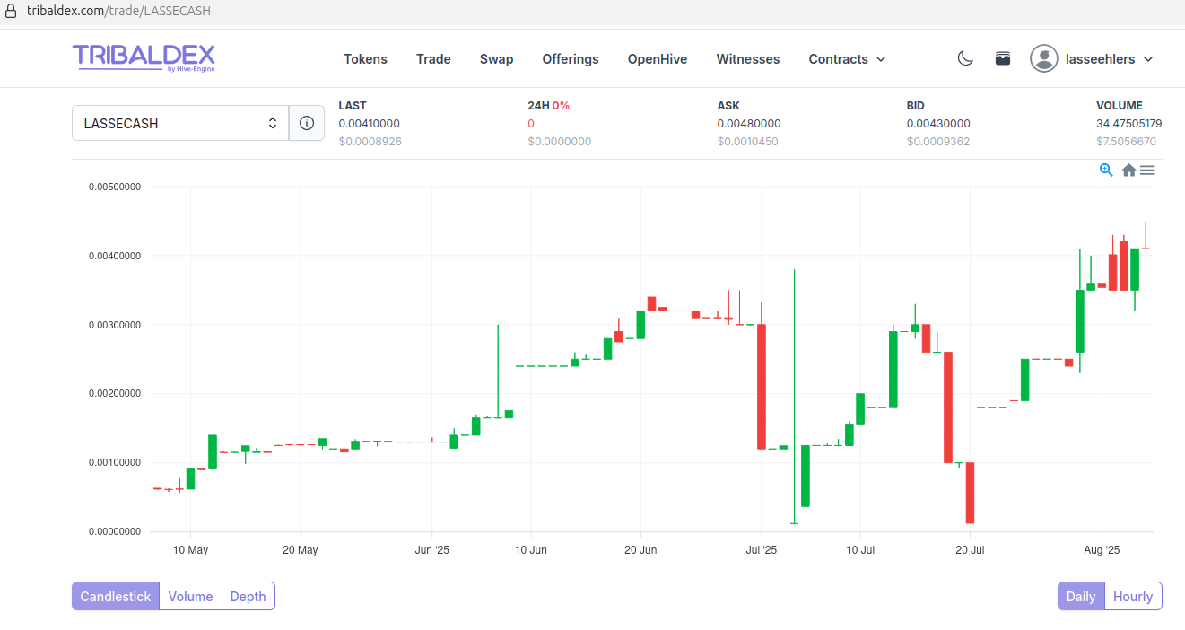1185x630 pixels.
Task: Open the chart hamburger menu
Action: (1147, 170)
